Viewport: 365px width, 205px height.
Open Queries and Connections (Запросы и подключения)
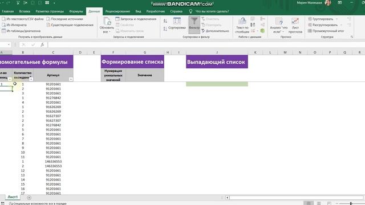pos(136,19)
